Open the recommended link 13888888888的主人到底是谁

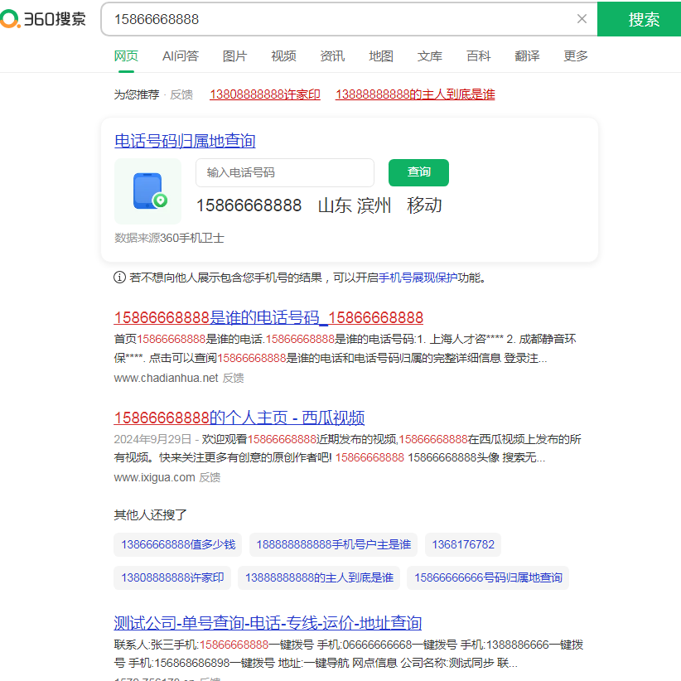click(415, 94)
